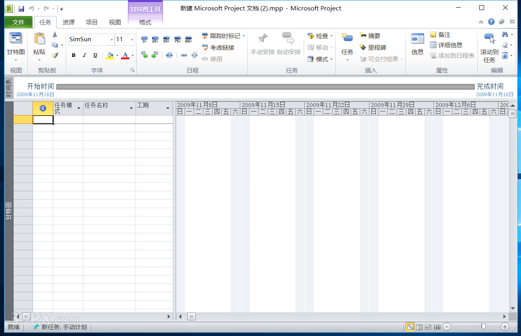Screen dimensions: 521x336
Task: Expand the 模式 dropdown
Action: [x=332, y=59]
